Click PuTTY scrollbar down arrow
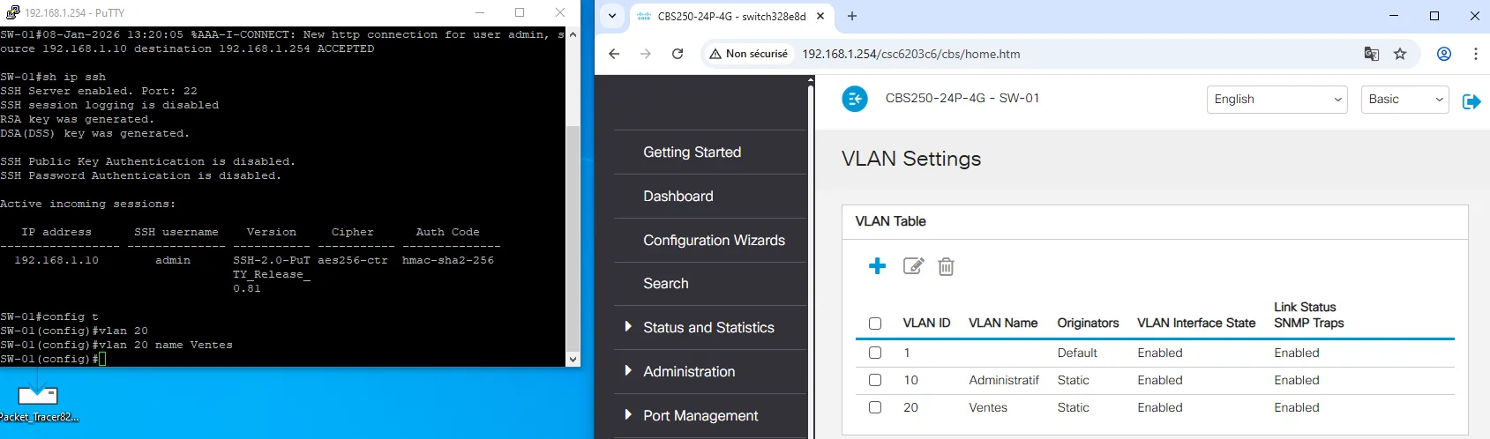 (573, 359)
